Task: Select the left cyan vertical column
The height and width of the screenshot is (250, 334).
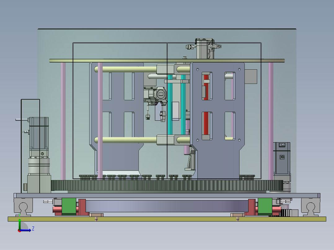Action: click(170, 105)
